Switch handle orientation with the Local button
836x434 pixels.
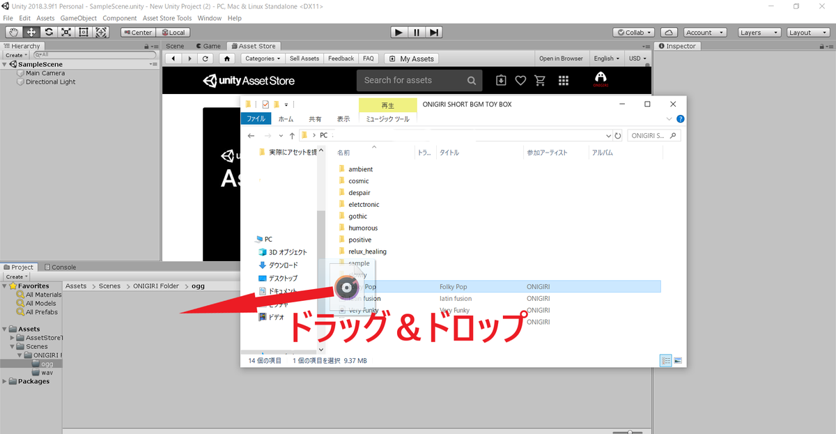coord(174,32)
